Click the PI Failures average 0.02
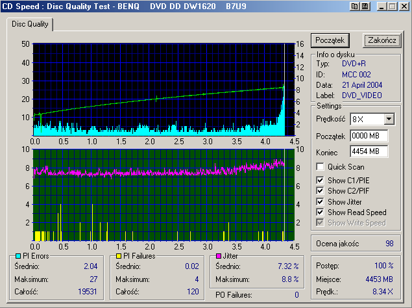 click(192, 266)
